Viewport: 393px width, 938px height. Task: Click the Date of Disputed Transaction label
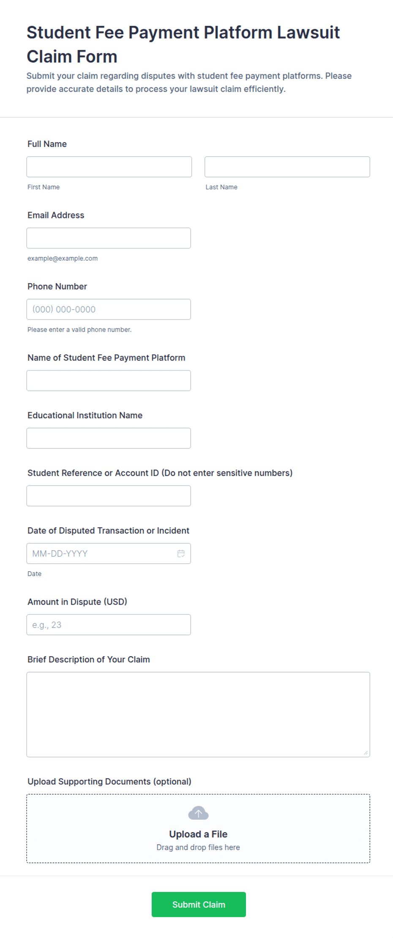pyautogui.click(x=108, y=531)
